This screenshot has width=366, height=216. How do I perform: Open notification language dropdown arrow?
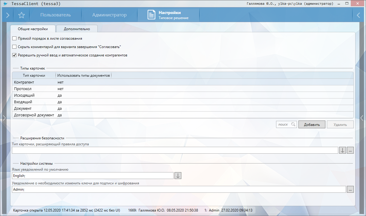click(178, 176)
